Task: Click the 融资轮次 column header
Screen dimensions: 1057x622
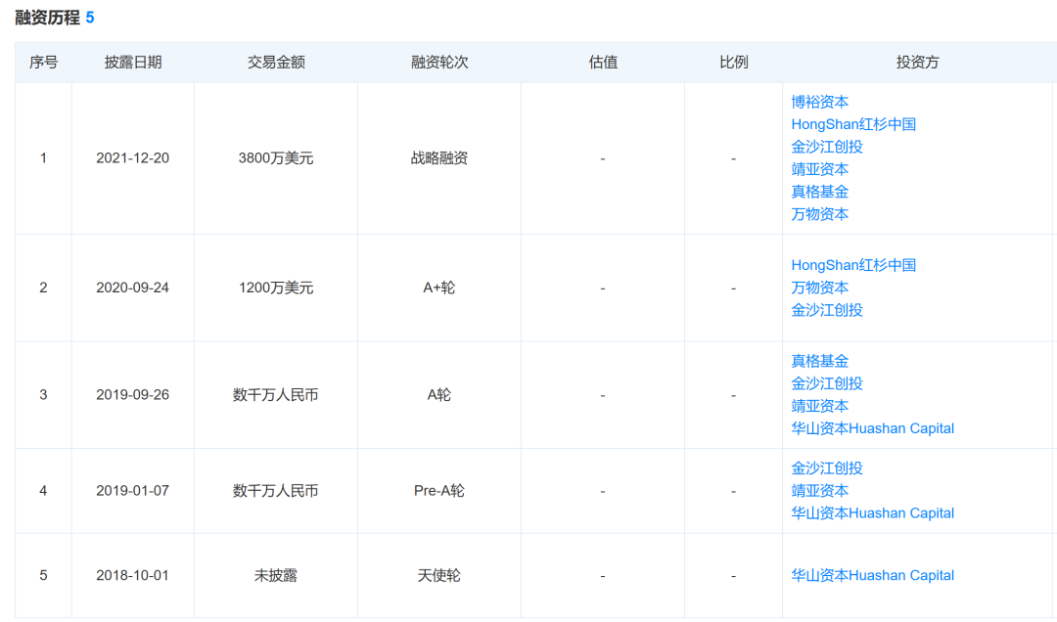Action: pos(438,62)
